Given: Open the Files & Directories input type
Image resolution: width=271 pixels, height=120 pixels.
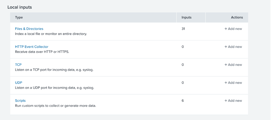Looking at the screenshot, I should coord(29,29).
